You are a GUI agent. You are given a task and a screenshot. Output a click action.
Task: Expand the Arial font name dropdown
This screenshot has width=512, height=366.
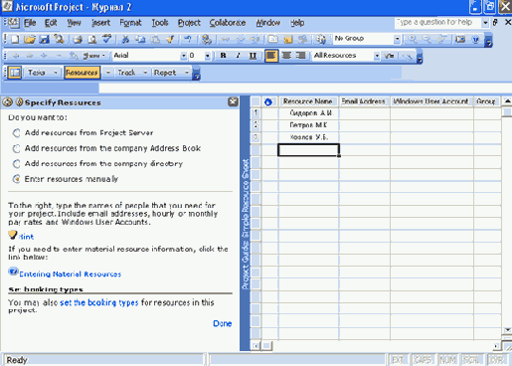point(184,56)
